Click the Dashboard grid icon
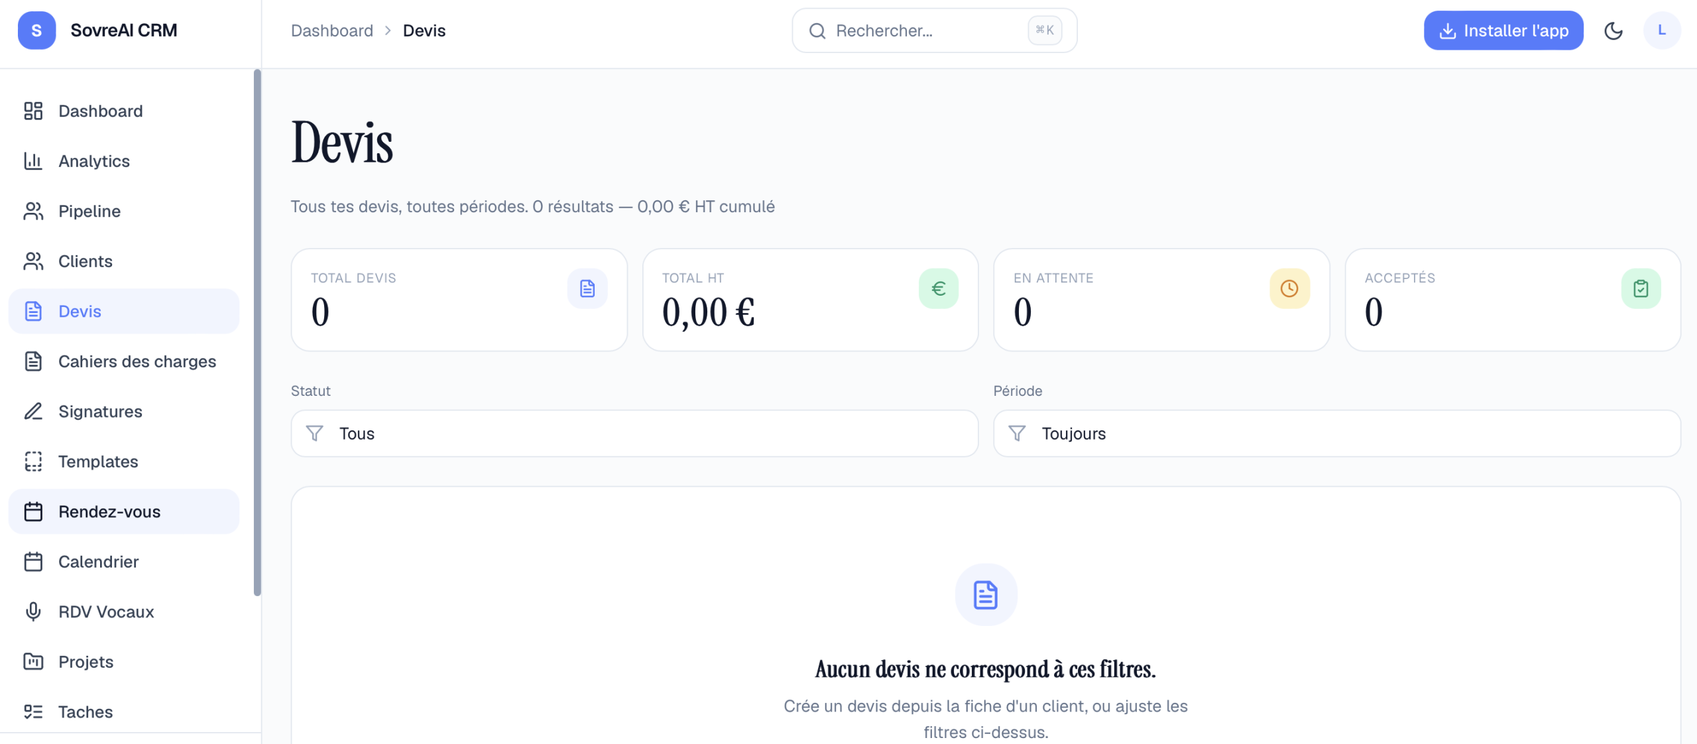The image size is (1697, 744). [x=33, y=111]
